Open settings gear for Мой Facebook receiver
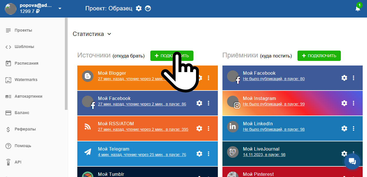The image size is (367, 177). click(x=344, y=78)
